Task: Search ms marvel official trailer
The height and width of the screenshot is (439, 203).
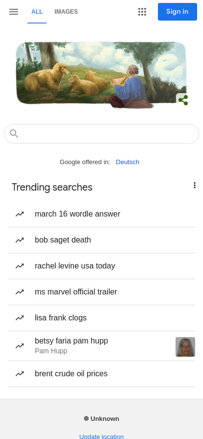Action: tap(101, 292)
